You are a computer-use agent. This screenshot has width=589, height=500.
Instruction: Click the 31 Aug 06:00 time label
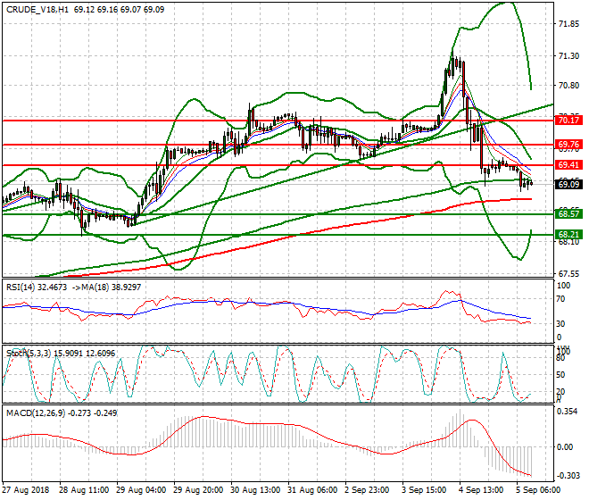312,490
